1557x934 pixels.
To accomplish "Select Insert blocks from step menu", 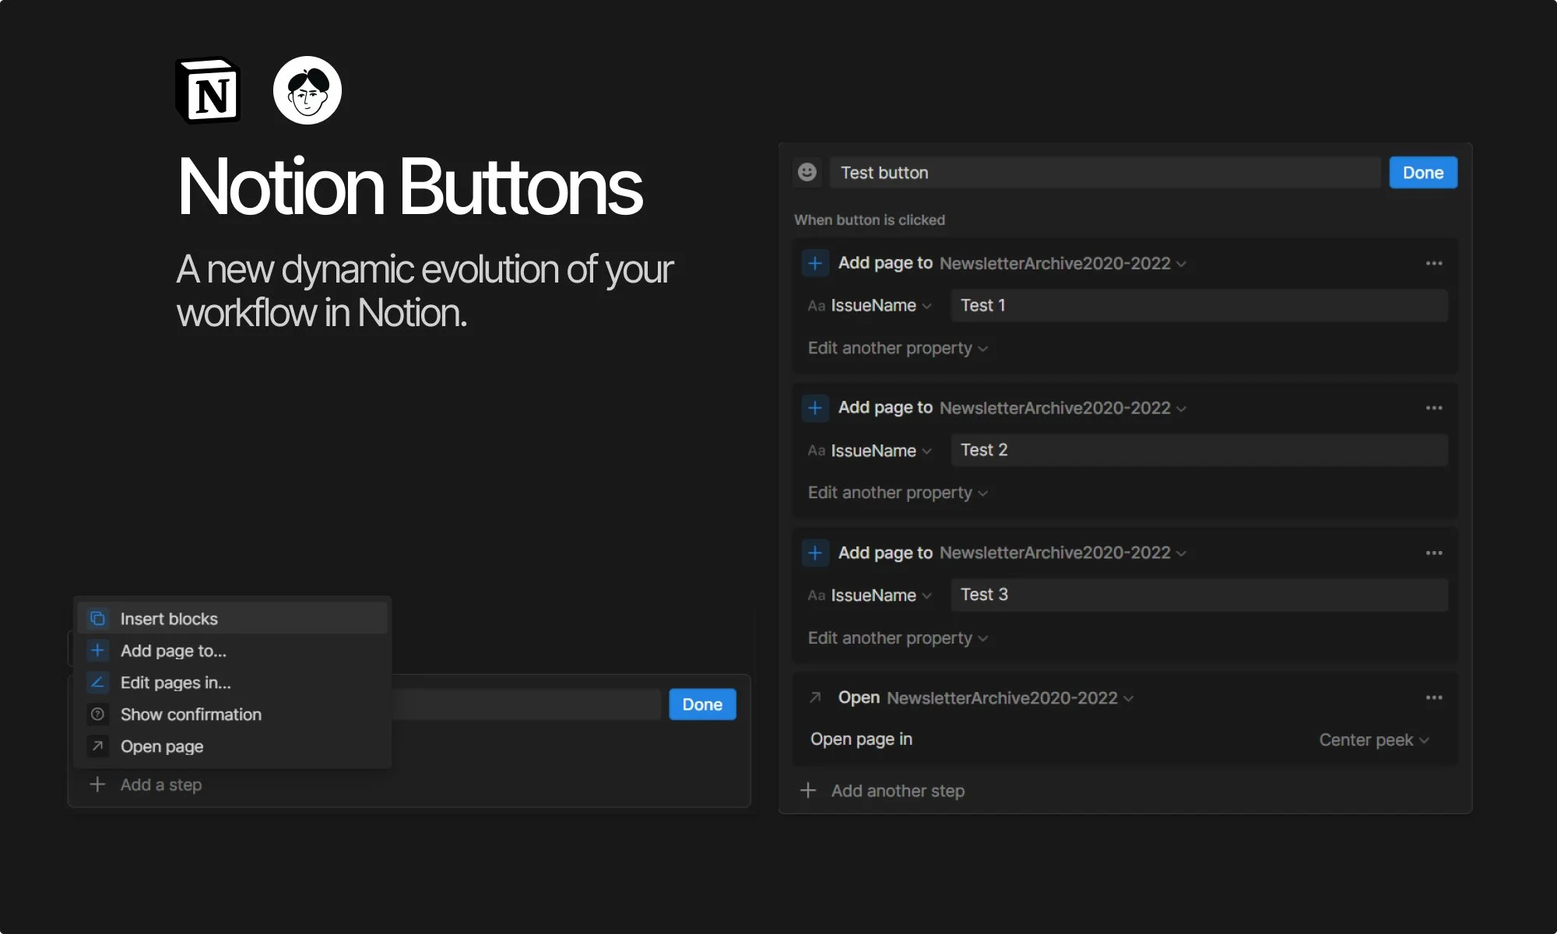I will 169,619.
